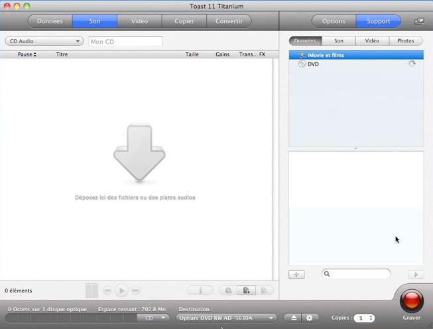Open the CD Audio format dropdown
433x329 pixels.
tap(44, 41)
